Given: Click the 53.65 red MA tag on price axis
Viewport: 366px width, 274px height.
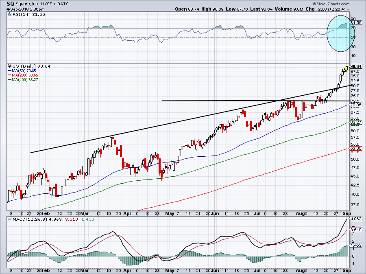Looking at the screenshot, I should 356,148.
